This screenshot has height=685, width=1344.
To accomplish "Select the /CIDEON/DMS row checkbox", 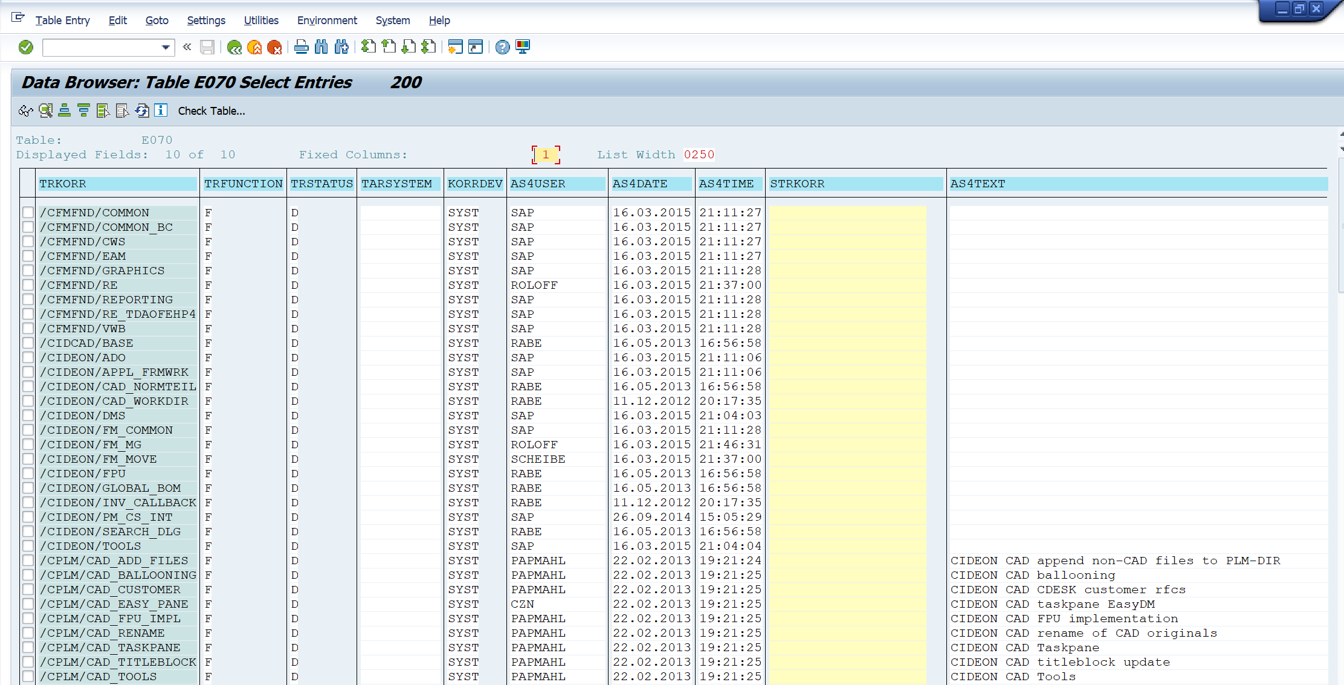I will coord(28,416).
